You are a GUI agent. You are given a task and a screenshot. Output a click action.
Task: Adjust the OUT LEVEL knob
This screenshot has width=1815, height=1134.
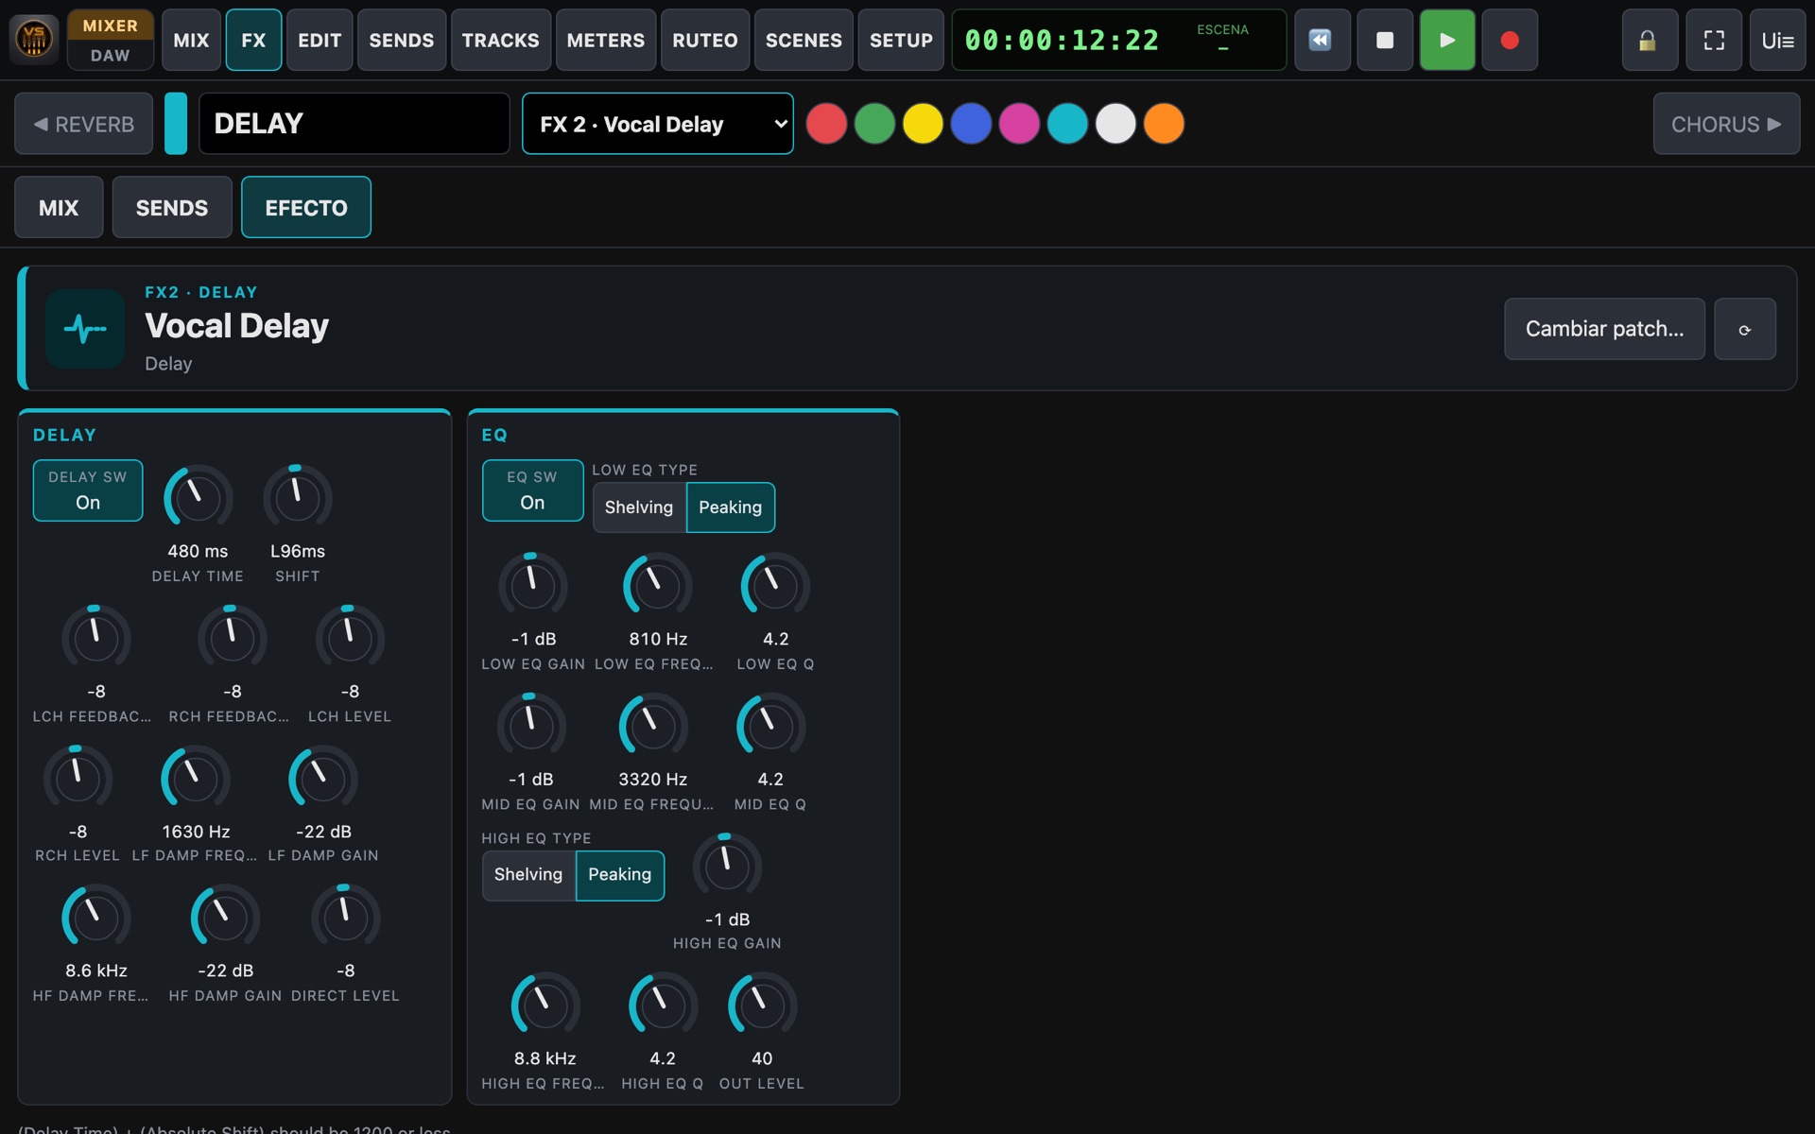762,1005
